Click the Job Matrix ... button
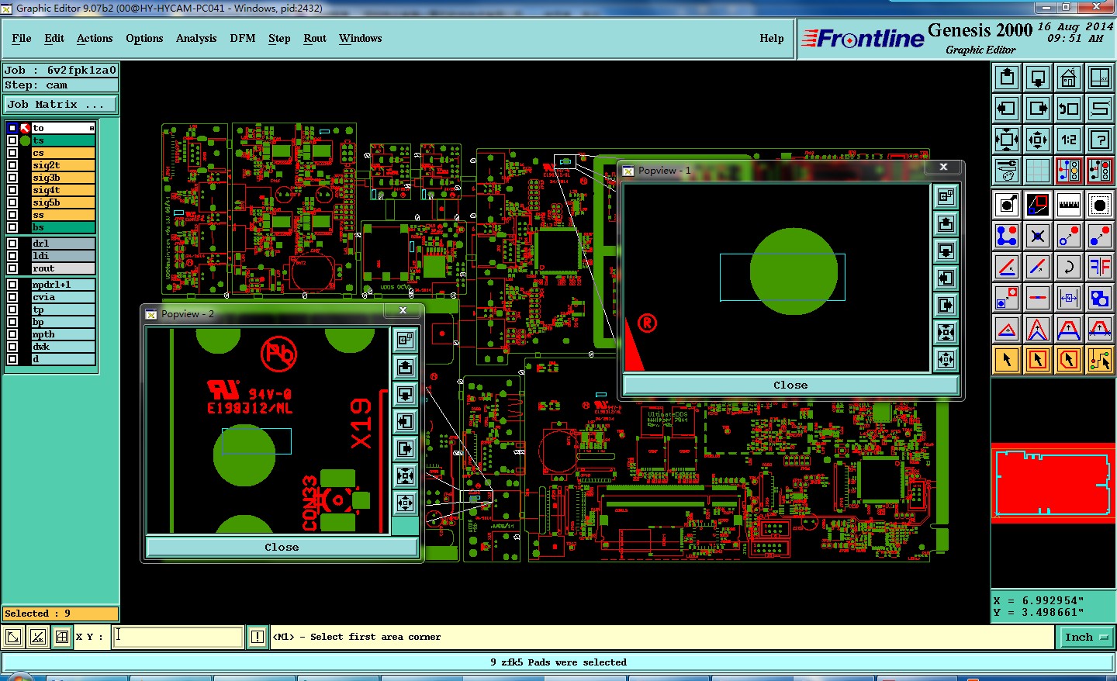Screen dimensions: 1117x681 [x=61, y=104]
